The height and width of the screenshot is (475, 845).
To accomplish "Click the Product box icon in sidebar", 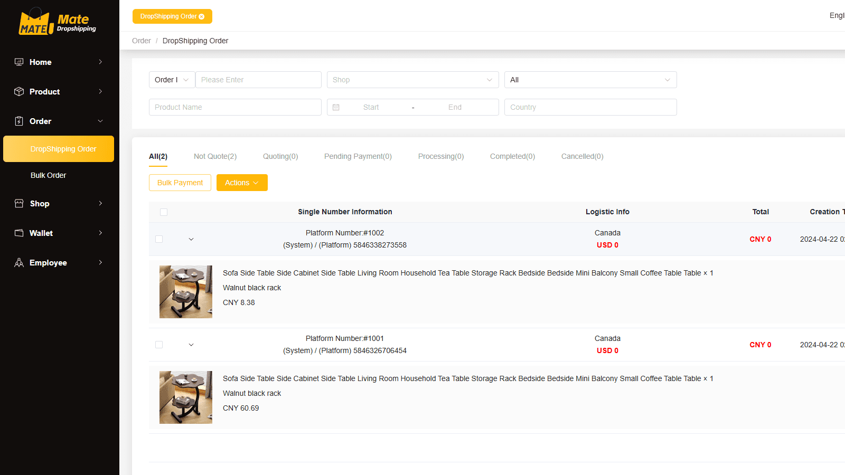I will coord(19,91).
